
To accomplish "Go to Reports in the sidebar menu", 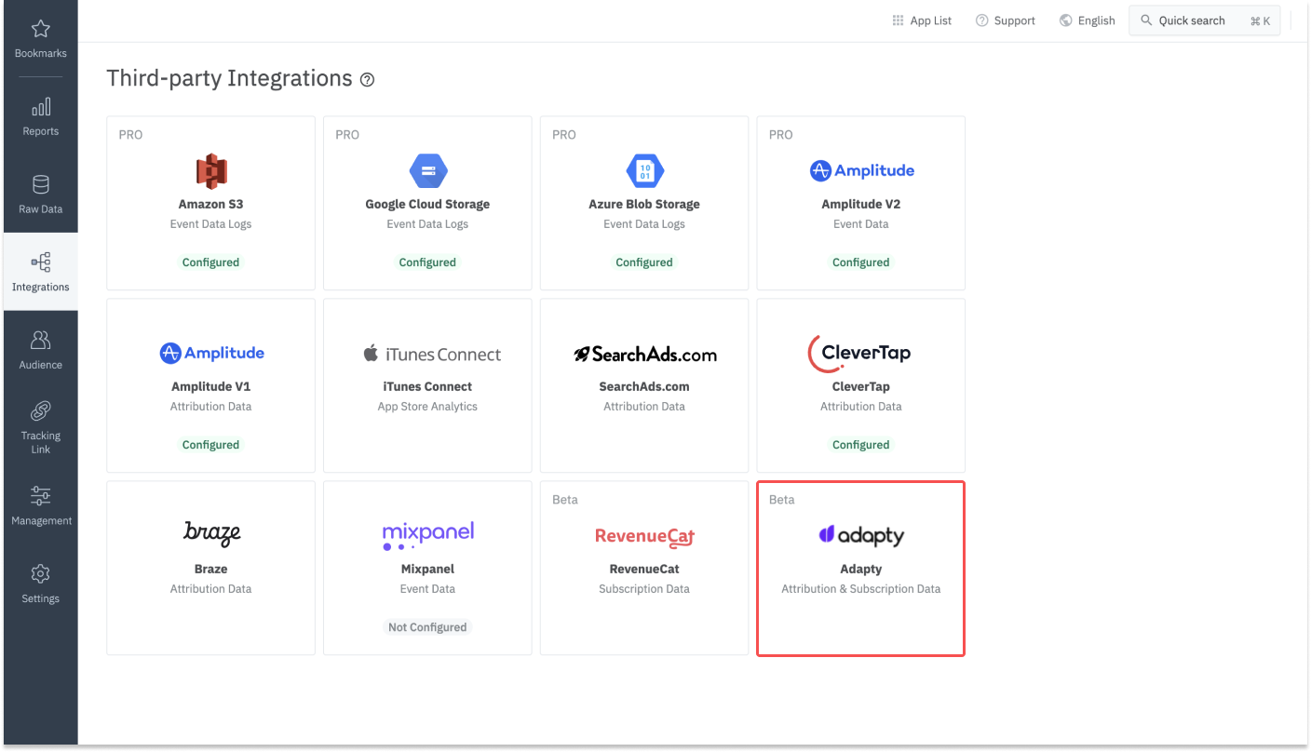I will click(x=41, y=116).
